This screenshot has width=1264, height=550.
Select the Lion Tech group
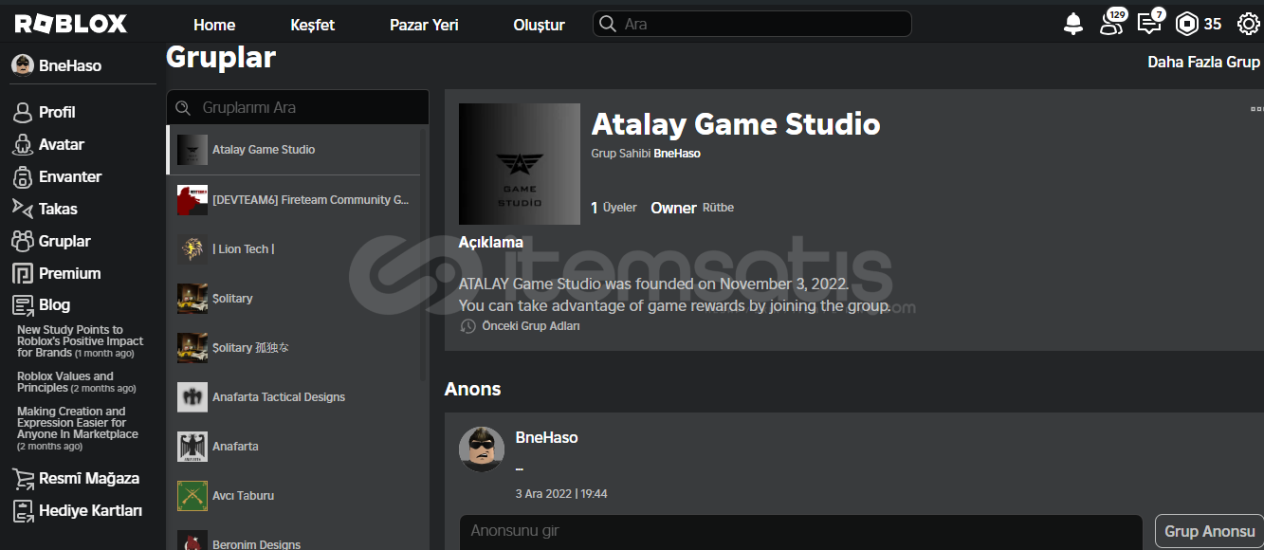pyautogui.click(x=293, y=249)
